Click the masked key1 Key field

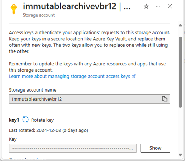[73, 148]
